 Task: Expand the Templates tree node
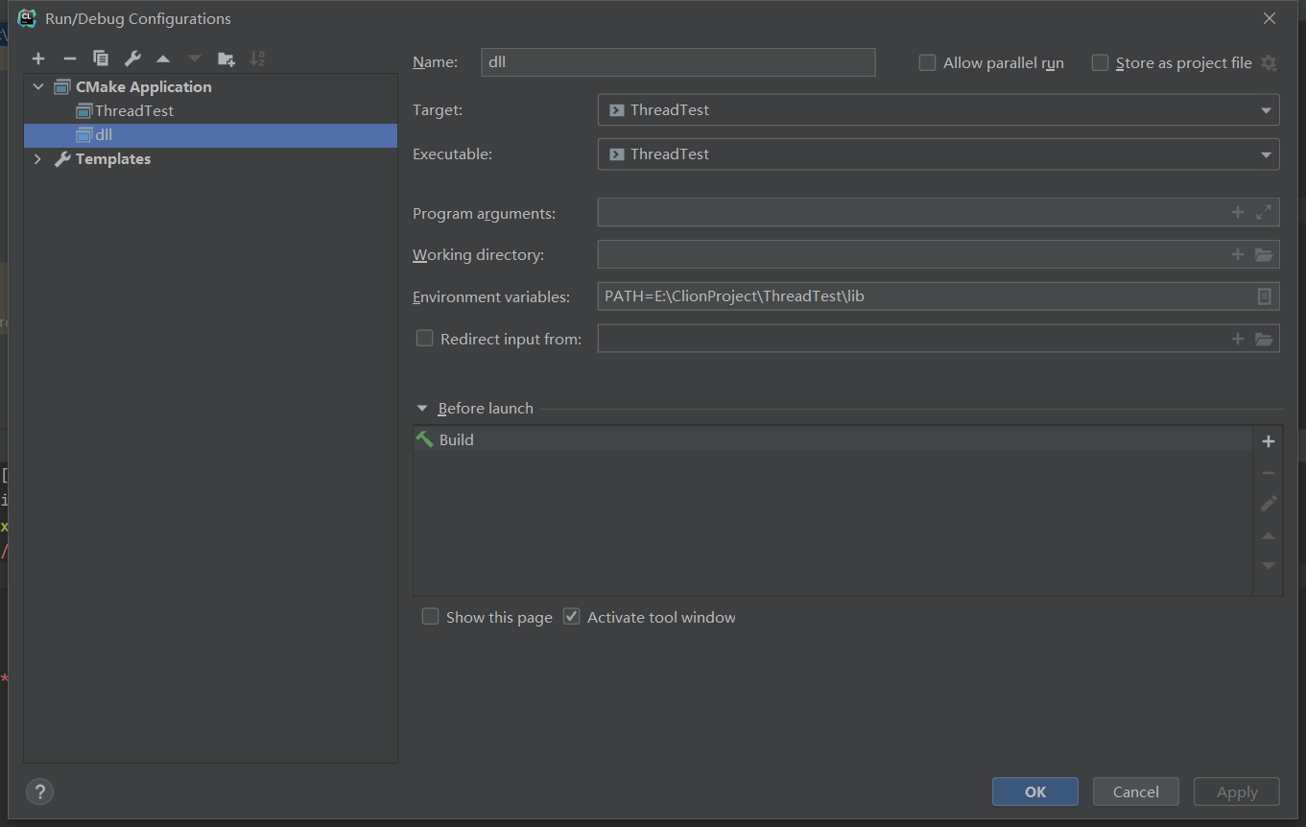pyautogui.click(x=37, y=159)
